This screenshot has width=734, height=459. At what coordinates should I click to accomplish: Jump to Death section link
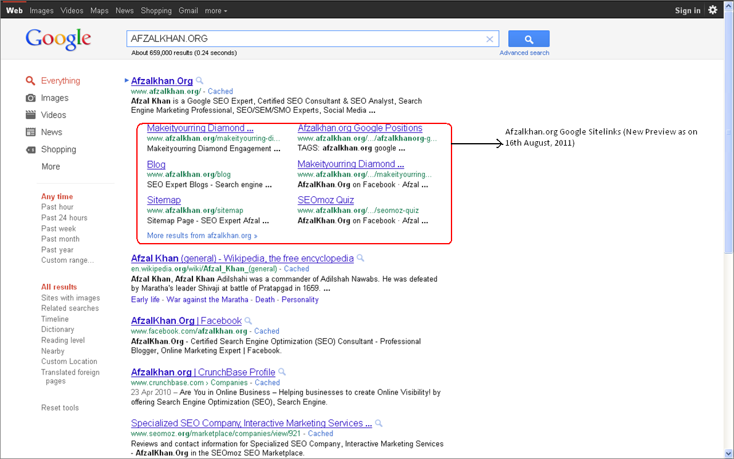coord(265,300)
